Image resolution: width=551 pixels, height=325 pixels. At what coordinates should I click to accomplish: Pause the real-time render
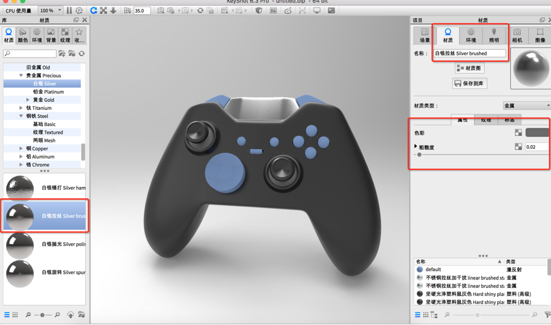click(x=69, y=10)
